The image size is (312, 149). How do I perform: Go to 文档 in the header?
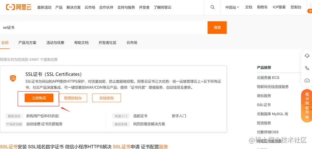click(249, 7)
